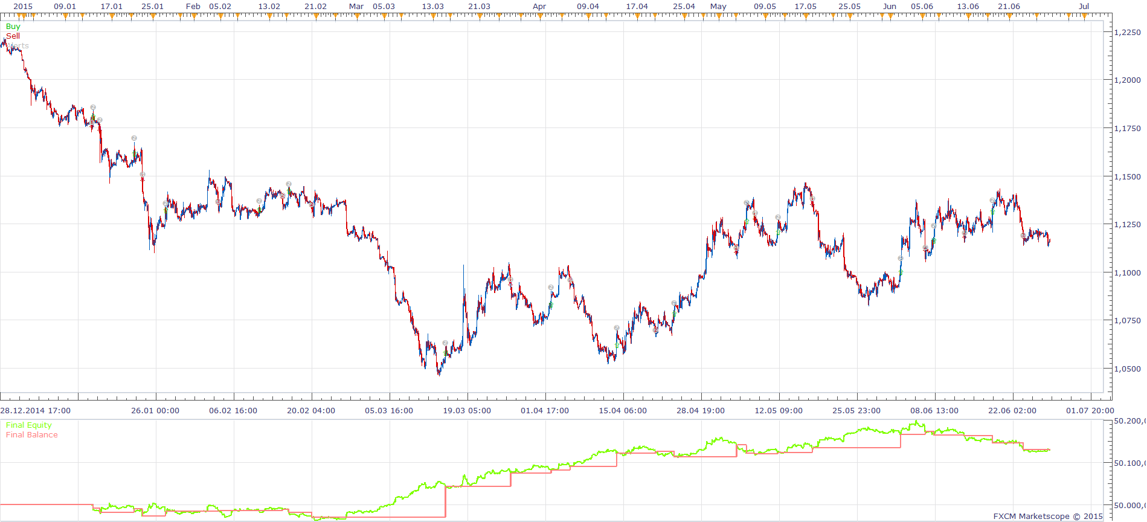Screen dimensions: 1147x522
Task: Click the grey Alerts legend label
Action: (18, 46)
